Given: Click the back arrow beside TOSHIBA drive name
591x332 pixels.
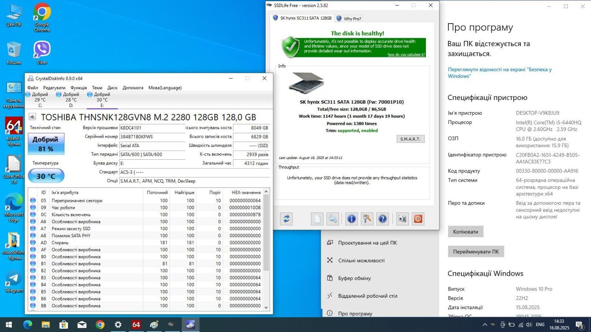Looking at the screenshot, I should click(x=33, y=117).
